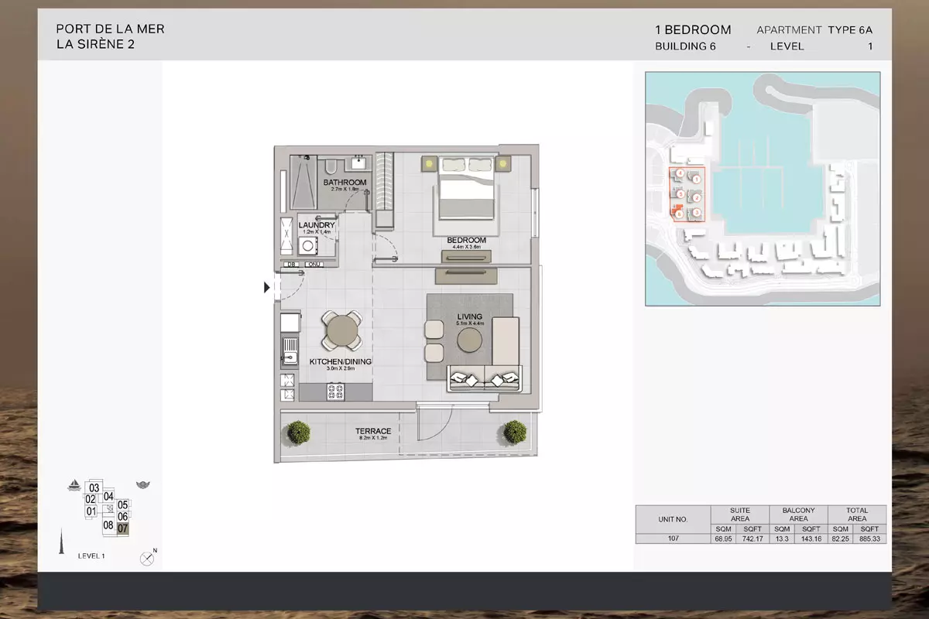Click the stove burner icon in the kitchen
This screenshot has width=929, height=619.
pyautogui.click(x=336, y=392)
